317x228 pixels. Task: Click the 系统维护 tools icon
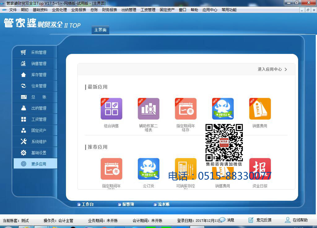point(24,141)
